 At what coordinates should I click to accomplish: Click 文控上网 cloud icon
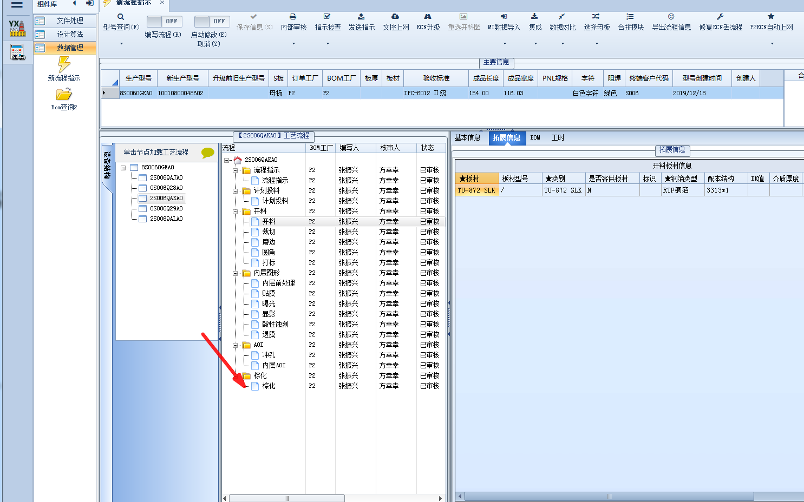(x=395, y=17)
